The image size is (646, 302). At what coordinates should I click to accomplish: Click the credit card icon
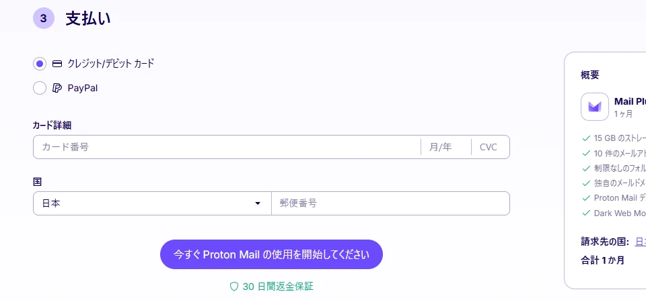[x=57, y=64]
